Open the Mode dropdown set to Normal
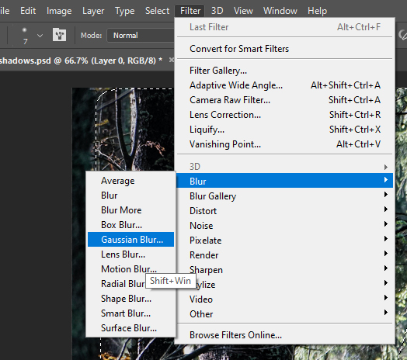 coord(141,35)
